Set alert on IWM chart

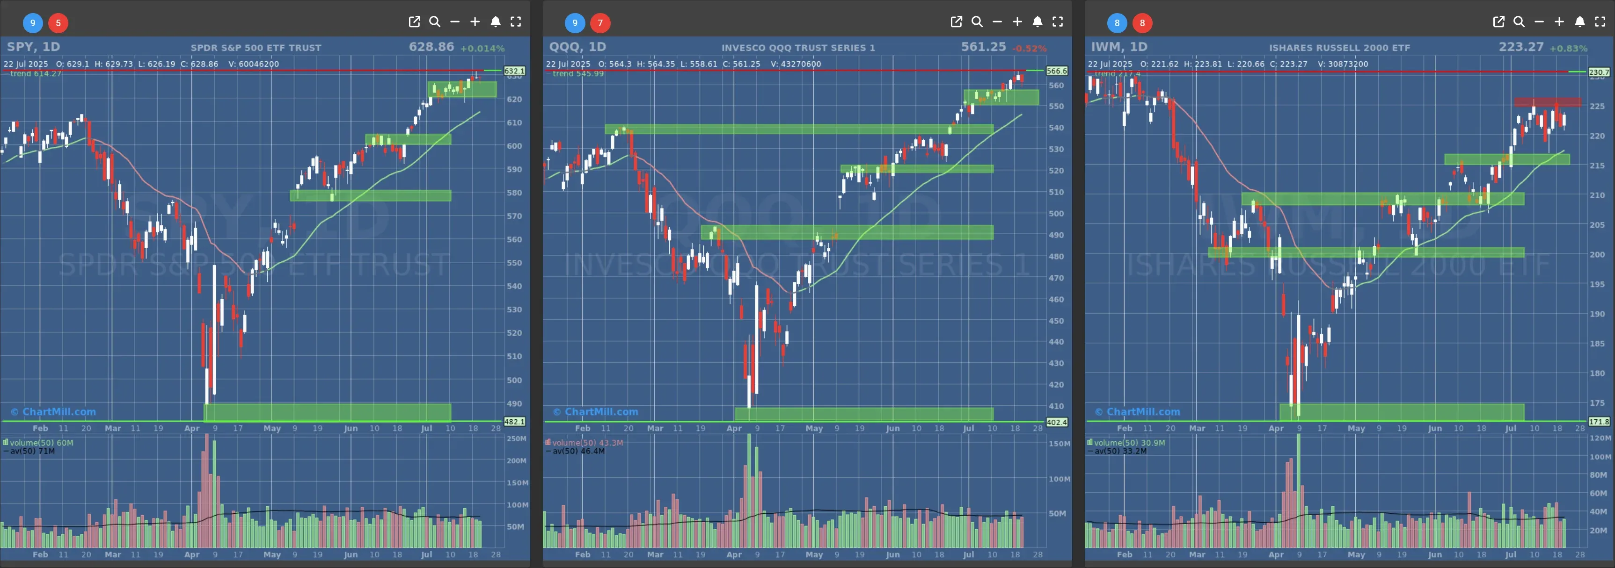coord(1580,22)
